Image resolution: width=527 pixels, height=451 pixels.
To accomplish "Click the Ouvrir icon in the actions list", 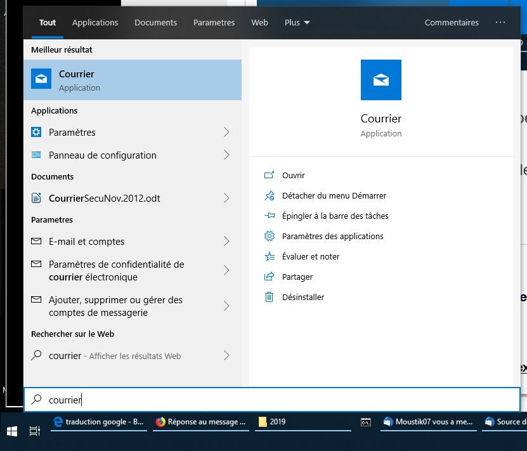I will [270, 175].
